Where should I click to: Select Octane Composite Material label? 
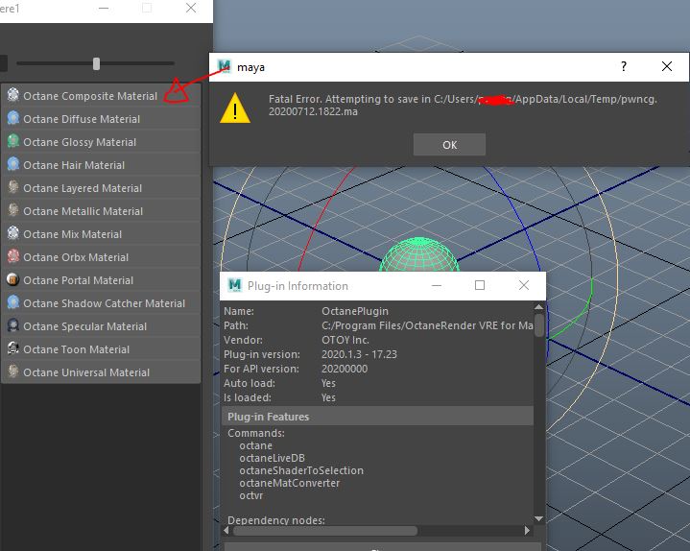coord(90,96)
